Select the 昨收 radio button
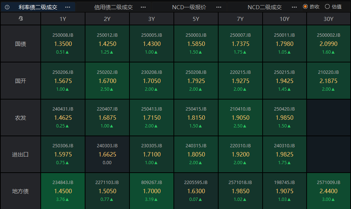 tap(305, 7)
